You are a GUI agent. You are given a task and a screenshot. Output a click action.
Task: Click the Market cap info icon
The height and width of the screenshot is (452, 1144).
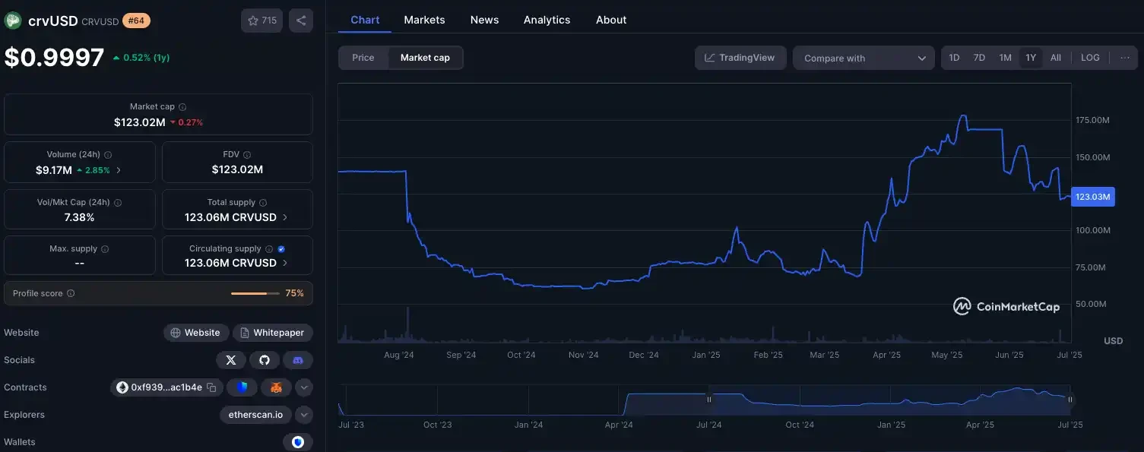pos(182,107)
